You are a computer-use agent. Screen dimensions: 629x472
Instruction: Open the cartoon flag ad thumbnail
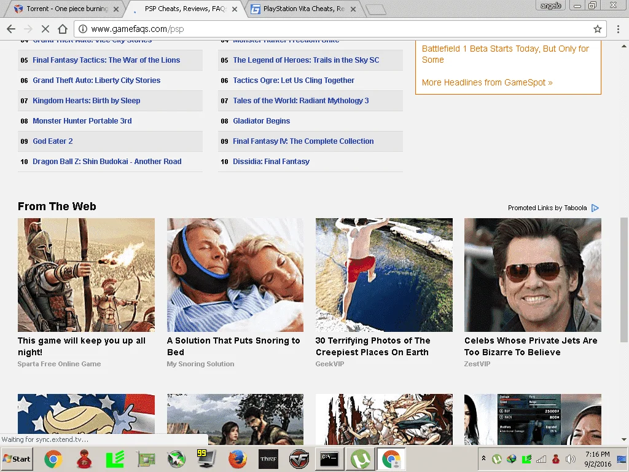click(x=86, y=419)
